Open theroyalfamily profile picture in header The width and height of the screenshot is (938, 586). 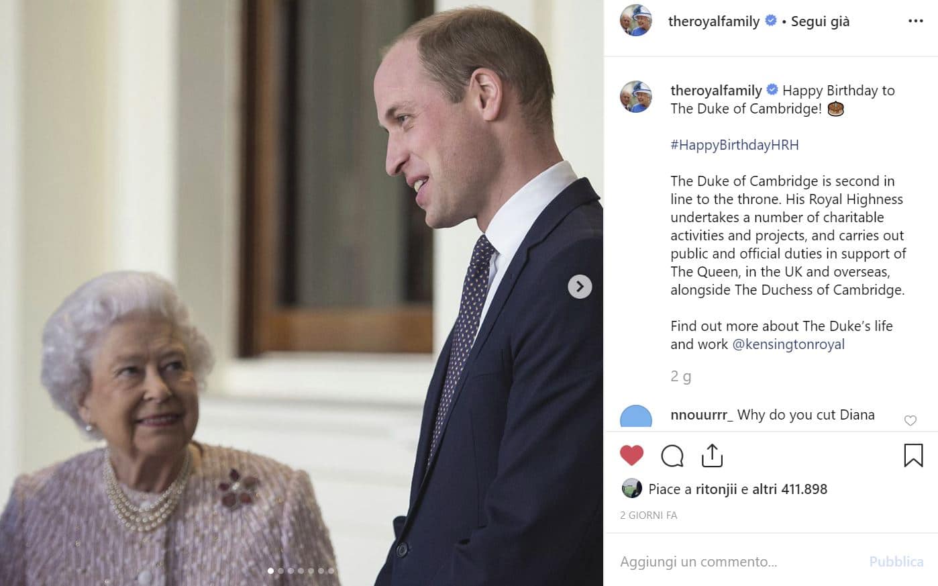tap(636, 20)
